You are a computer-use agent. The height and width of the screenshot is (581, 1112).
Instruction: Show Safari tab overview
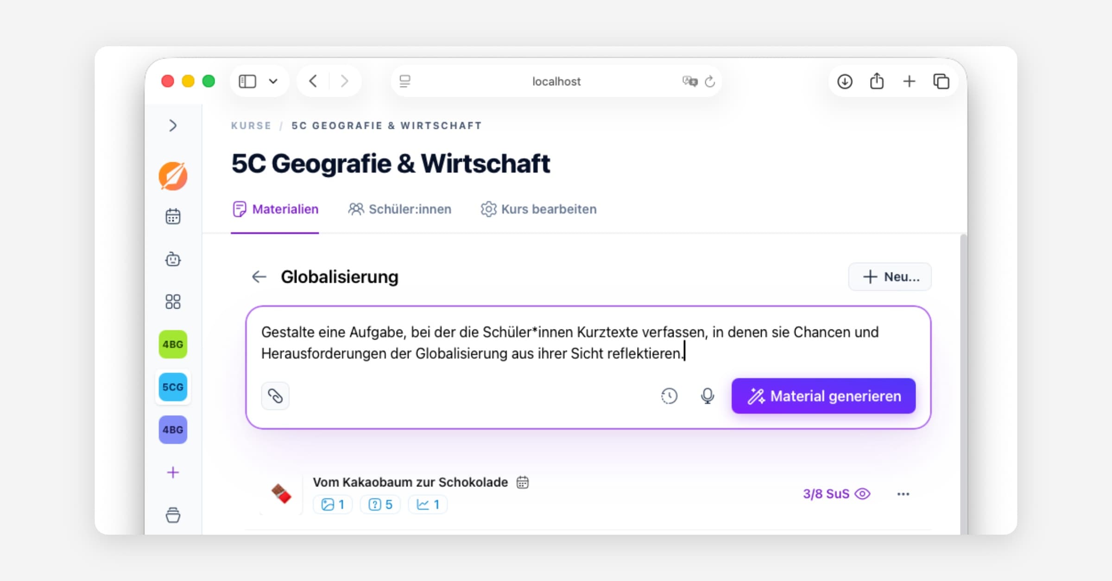pos(941,82)
